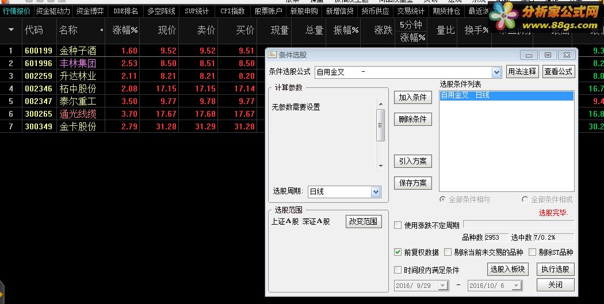Click the 条件选股 dialog title icon
604x304 pixels.
coord(272,55)
